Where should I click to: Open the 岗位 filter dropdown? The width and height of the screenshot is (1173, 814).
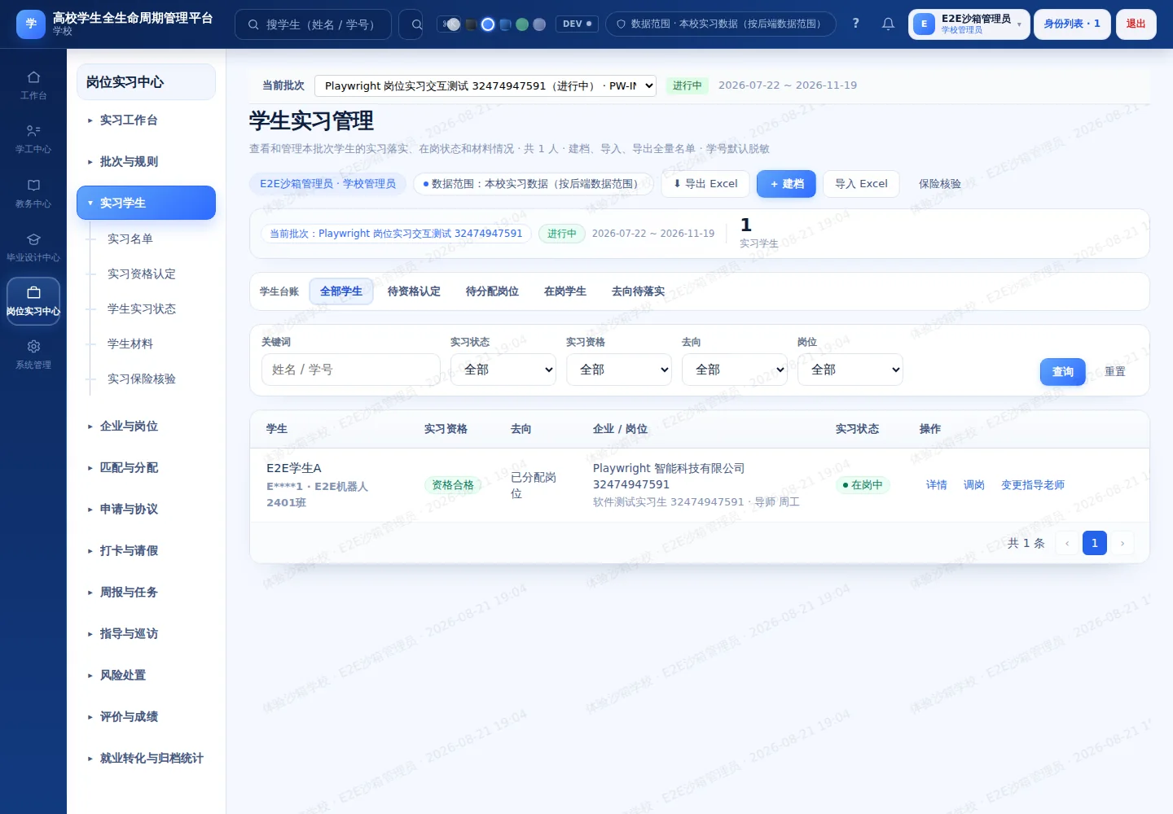(850, 370)
